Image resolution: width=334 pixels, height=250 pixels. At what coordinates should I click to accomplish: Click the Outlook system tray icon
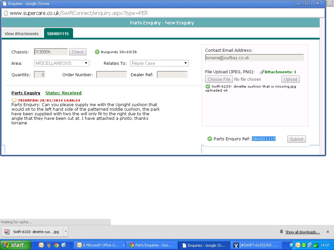point(298,245)
